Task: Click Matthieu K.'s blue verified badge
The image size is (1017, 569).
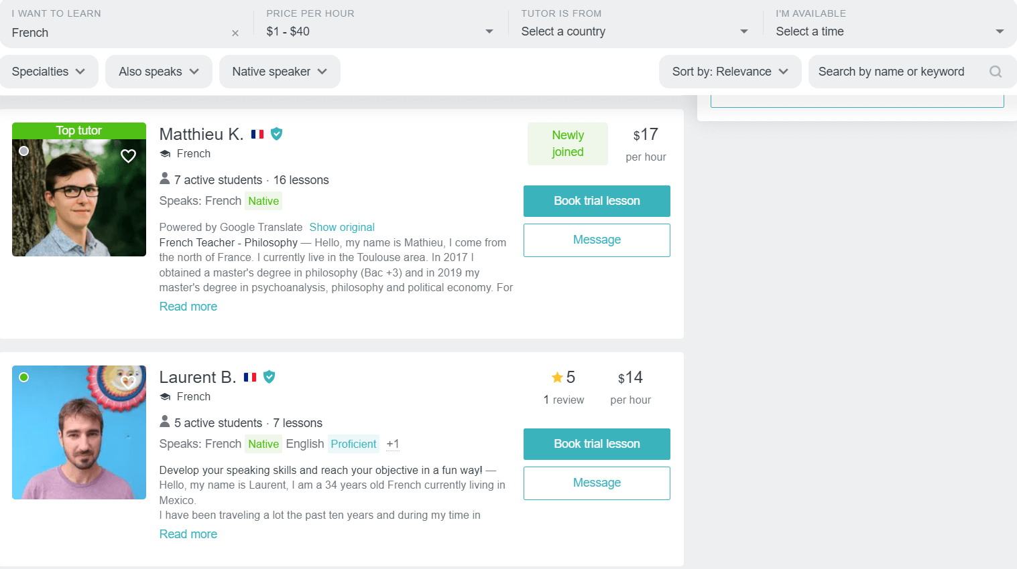Action: click(277, 134)
